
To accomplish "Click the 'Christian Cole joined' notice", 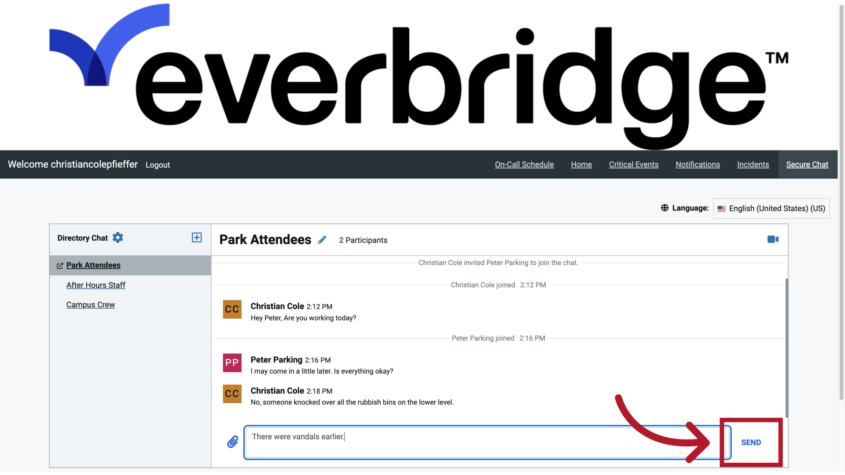I will [498, 285].
